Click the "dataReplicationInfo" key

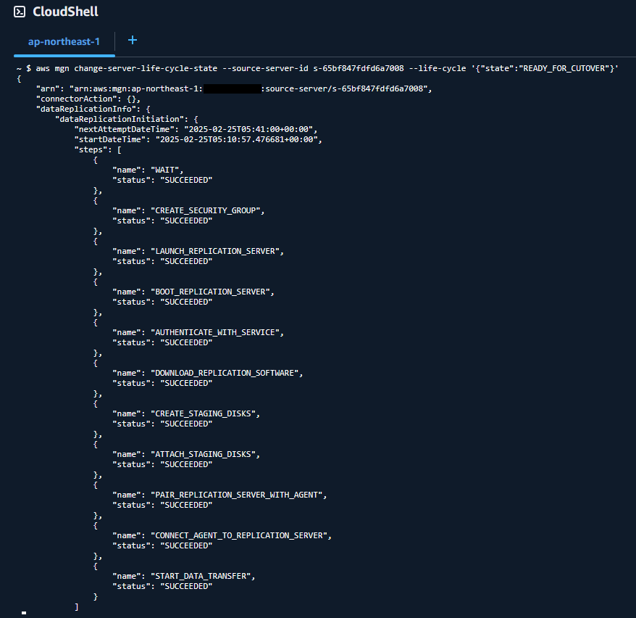pyautogui.click(x=86, y=110)
